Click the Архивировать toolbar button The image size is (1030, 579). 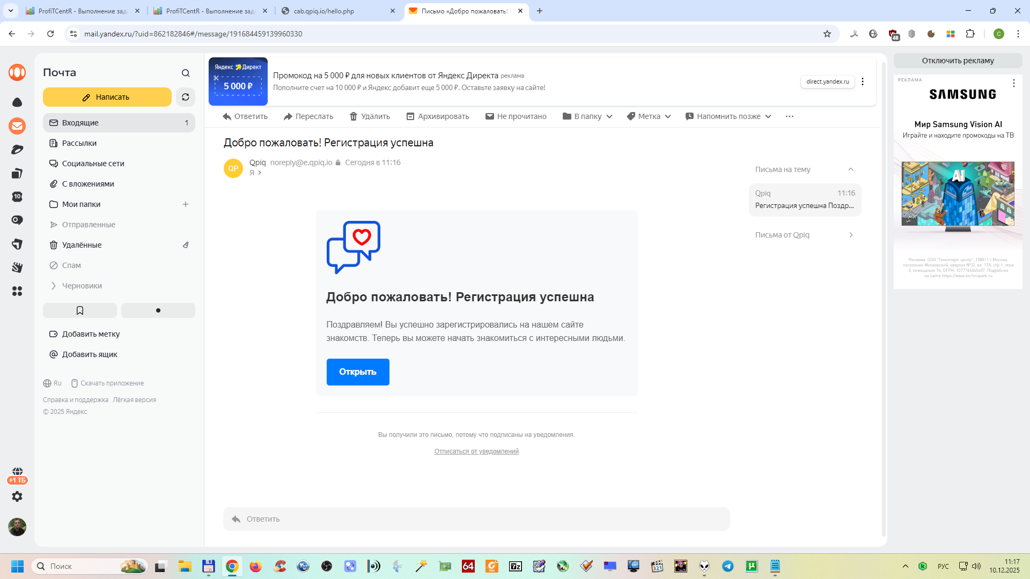(438, 116)
